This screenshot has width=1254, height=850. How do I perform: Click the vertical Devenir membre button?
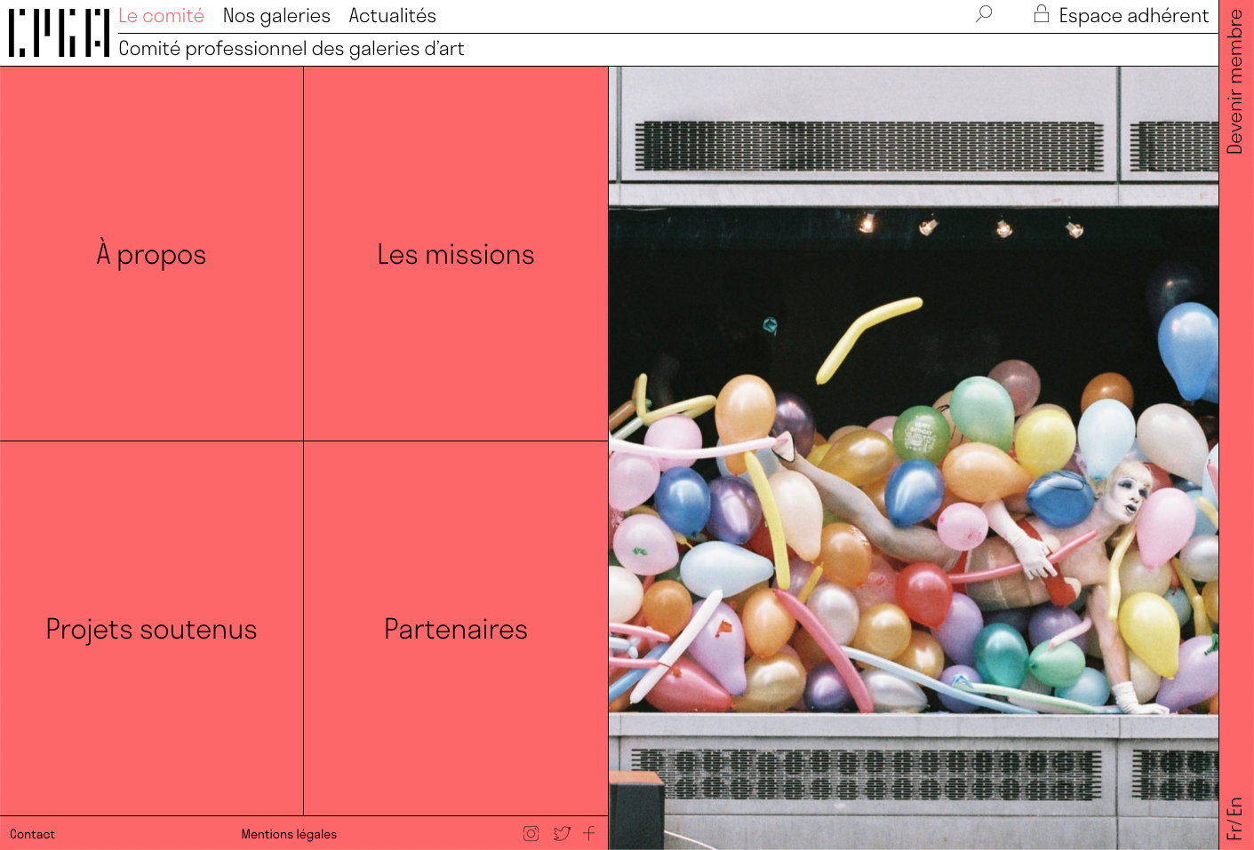click(x=1235, y=82)
